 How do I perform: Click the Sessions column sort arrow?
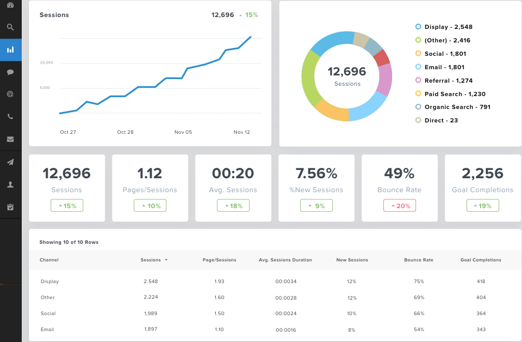point(166,260)
